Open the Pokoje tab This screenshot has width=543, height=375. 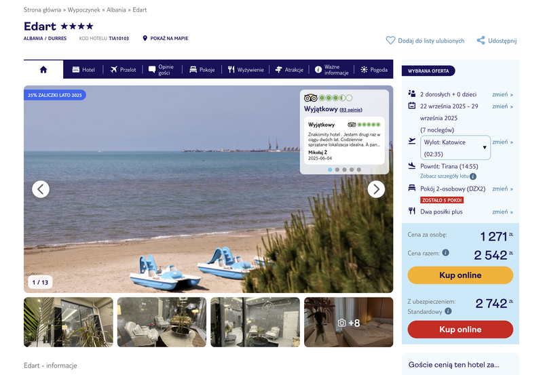click(x=202, y=70)
